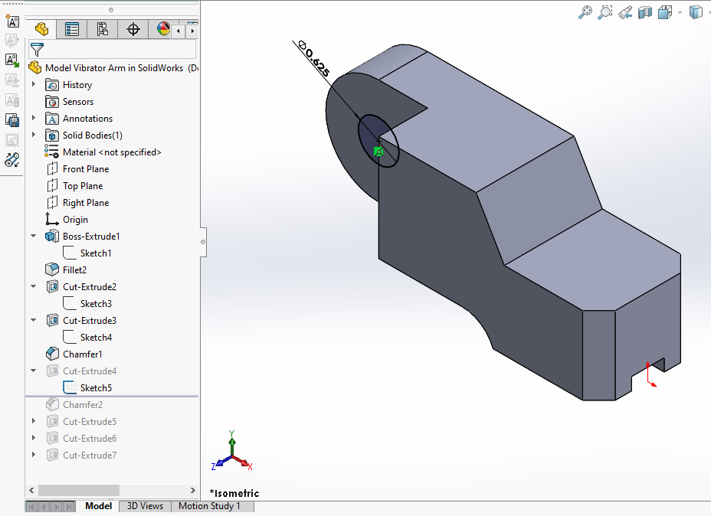Switch to the Motion Study 1 tab
This screenshot has height=516, width=711.
pyautogui.click(x=209, y=506)
